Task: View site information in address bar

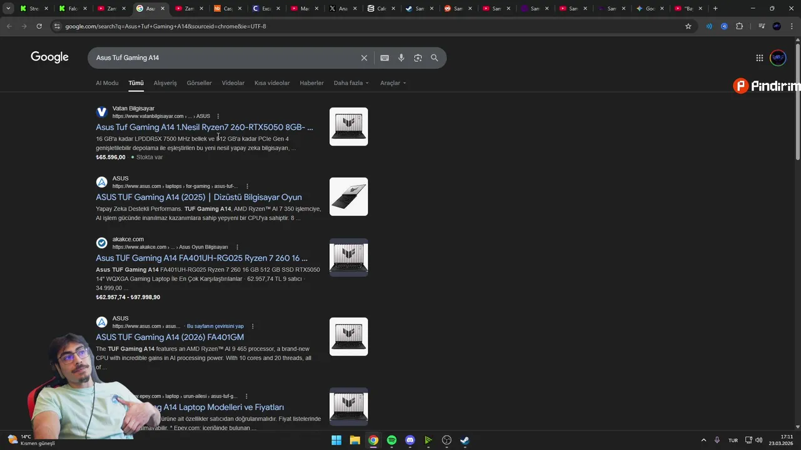Action: [x=57, y=26]
